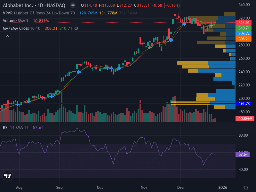
Task: Click the blue 192.78 horizontal line label
Action: (x=244, y=103)
